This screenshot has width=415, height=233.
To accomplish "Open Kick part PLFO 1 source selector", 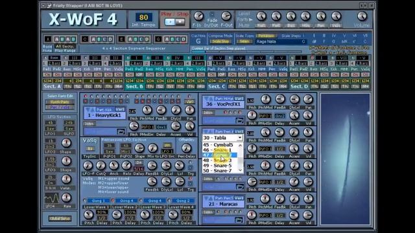I will coord(147,127).
